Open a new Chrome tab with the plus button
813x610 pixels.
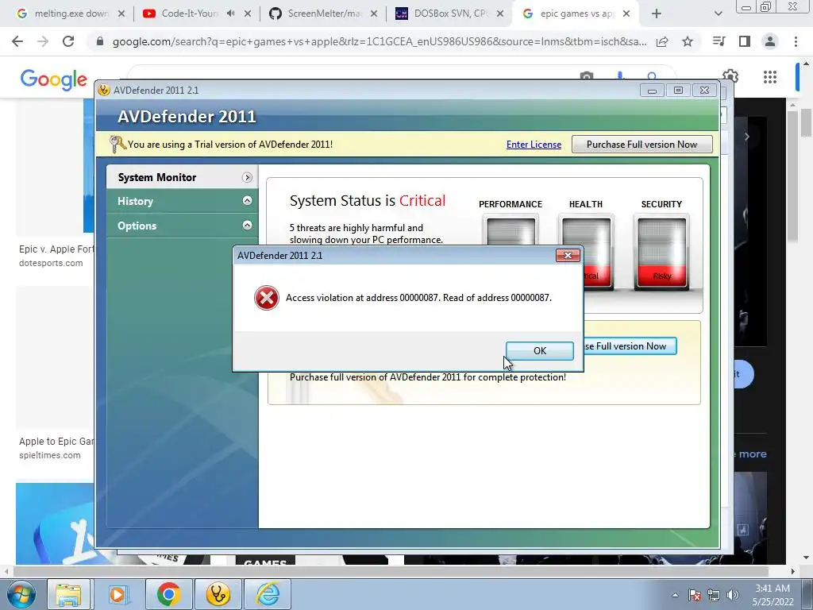click(x=657, y=14)
